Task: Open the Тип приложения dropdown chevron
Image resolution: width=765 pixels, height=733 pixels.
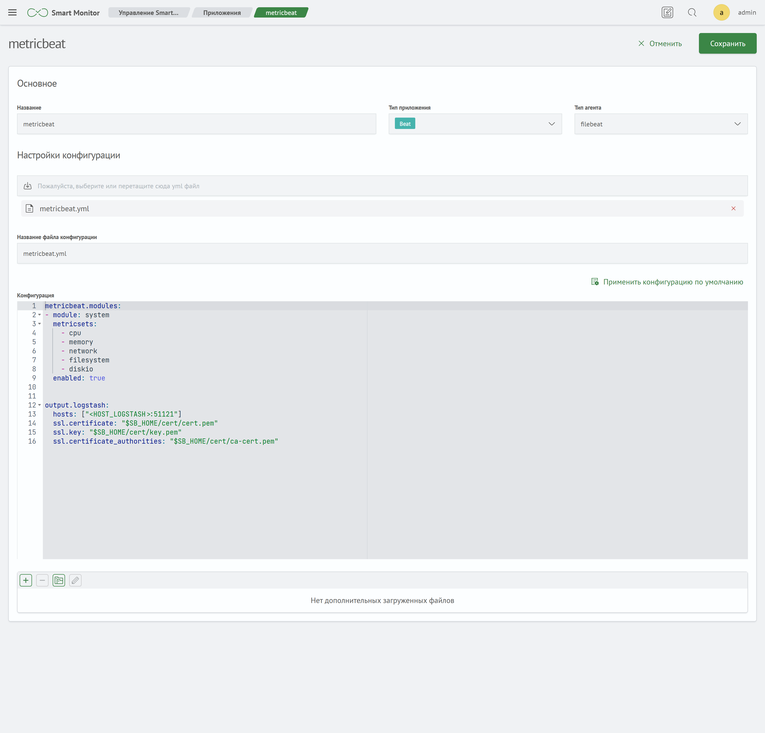Action: point(552,124)
